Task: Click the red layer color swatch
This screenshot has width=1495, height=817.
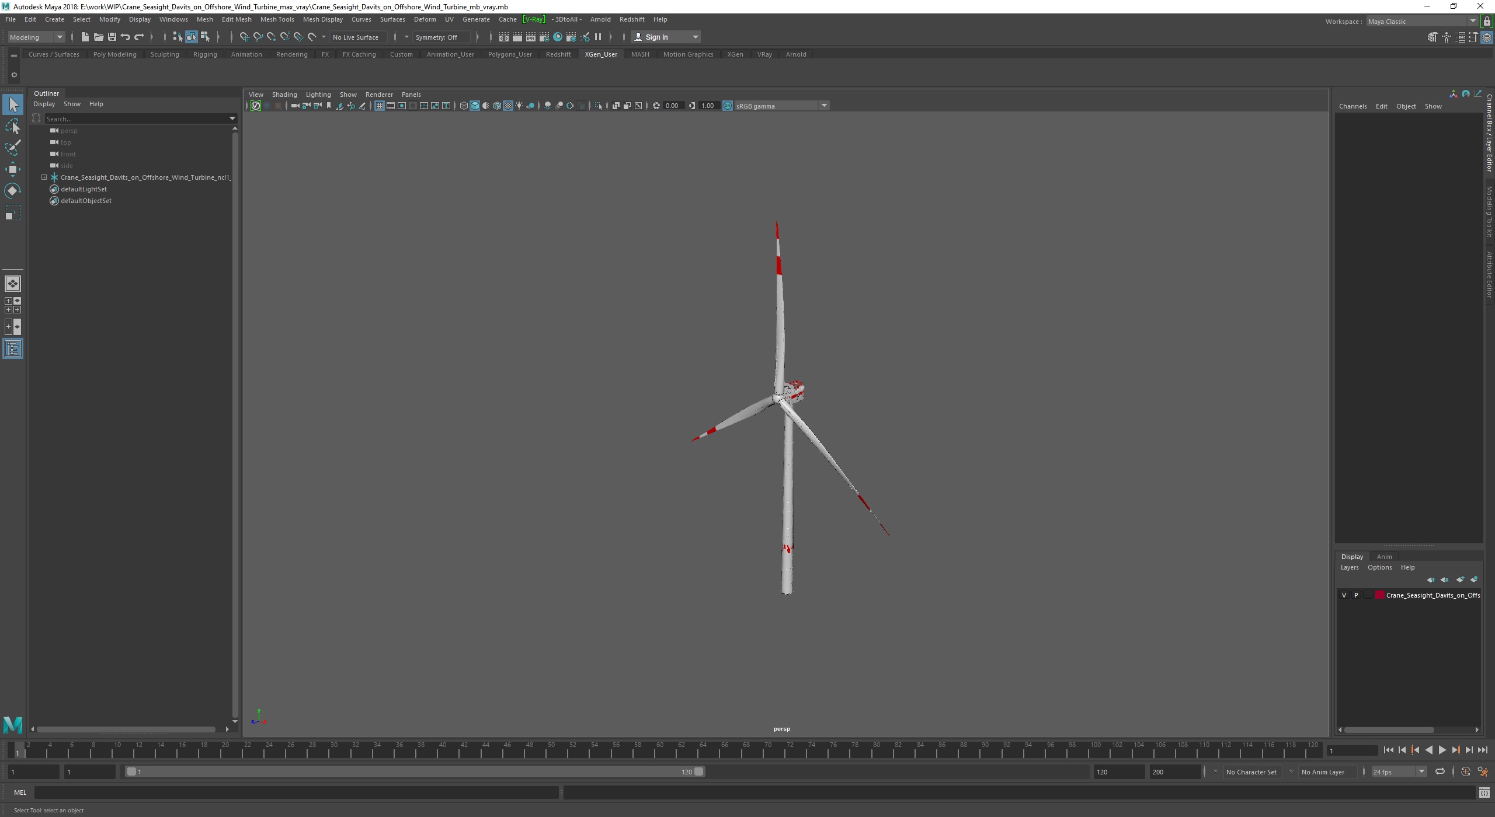Action: pyautogui.click(x=1380, y=595)
